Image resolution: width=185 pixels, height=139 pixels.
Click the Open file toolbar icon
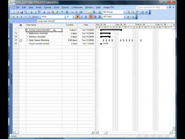click(17, 12)
